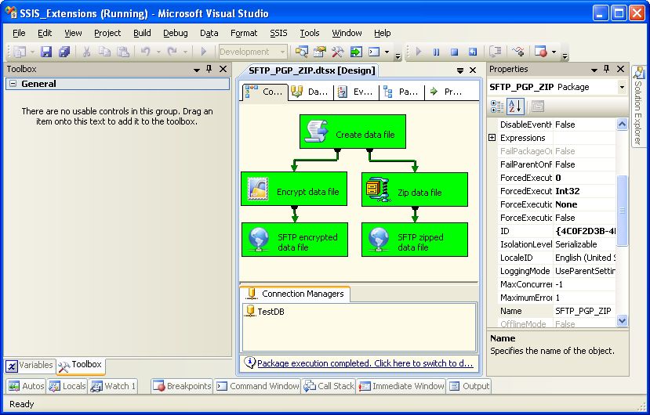Save the current file with the floppy disk icon
This screenshot has width=650, height=415.
[x=46, y=52]
